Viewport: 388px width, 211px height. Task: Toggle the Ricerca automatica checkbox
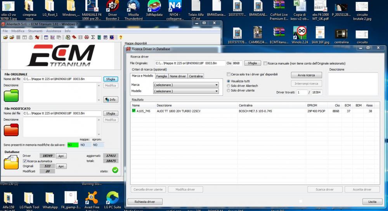(x=24, y=161)
